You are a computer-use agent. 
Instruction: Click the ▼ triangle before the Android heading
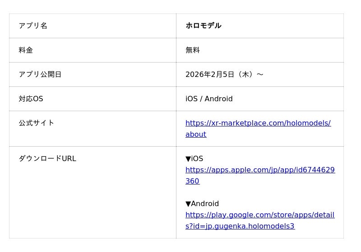(188, 204)
